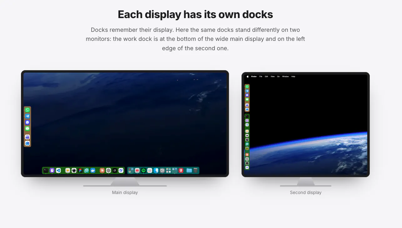Open ChatGPT in the main display's bottom dock

coord(109,170)
